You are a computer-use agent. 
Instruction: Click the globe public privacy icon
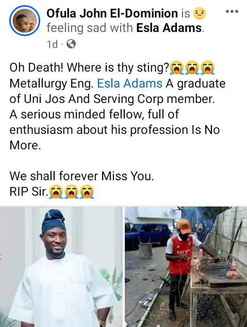(x=71, y=44)
